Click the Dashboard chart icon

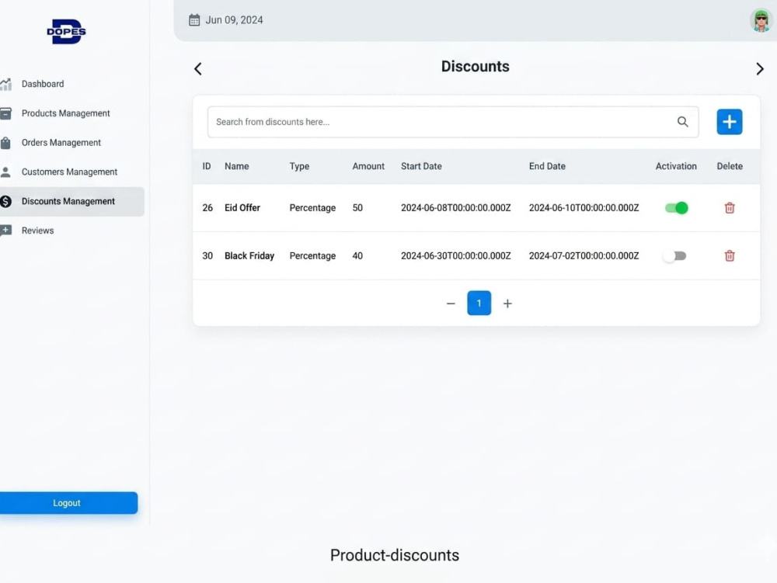6,84
